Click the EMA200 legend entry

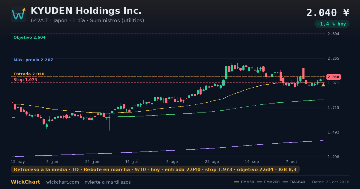(268, 182)
